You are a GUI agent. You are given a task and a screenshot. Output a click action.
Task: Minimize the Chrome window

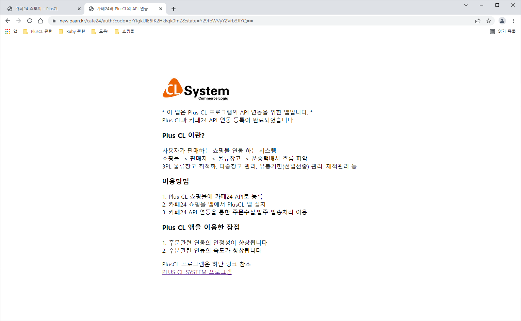482,5
